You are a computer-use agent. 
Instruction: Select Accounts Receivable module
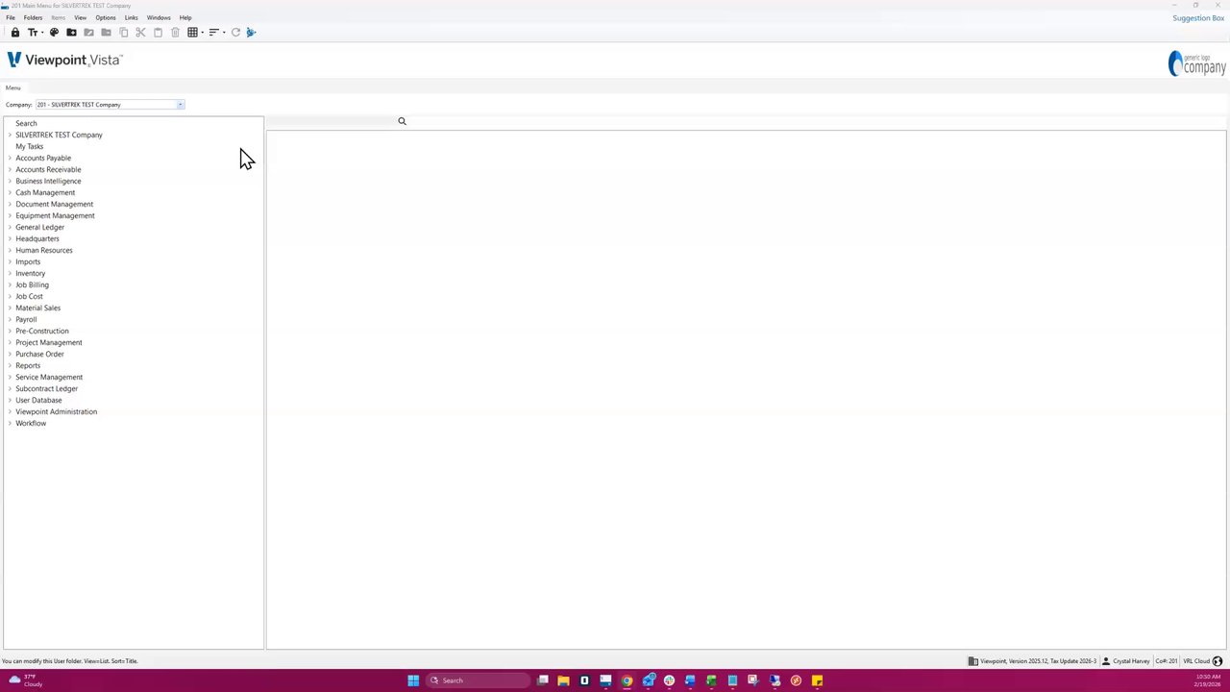click(48, 169)
